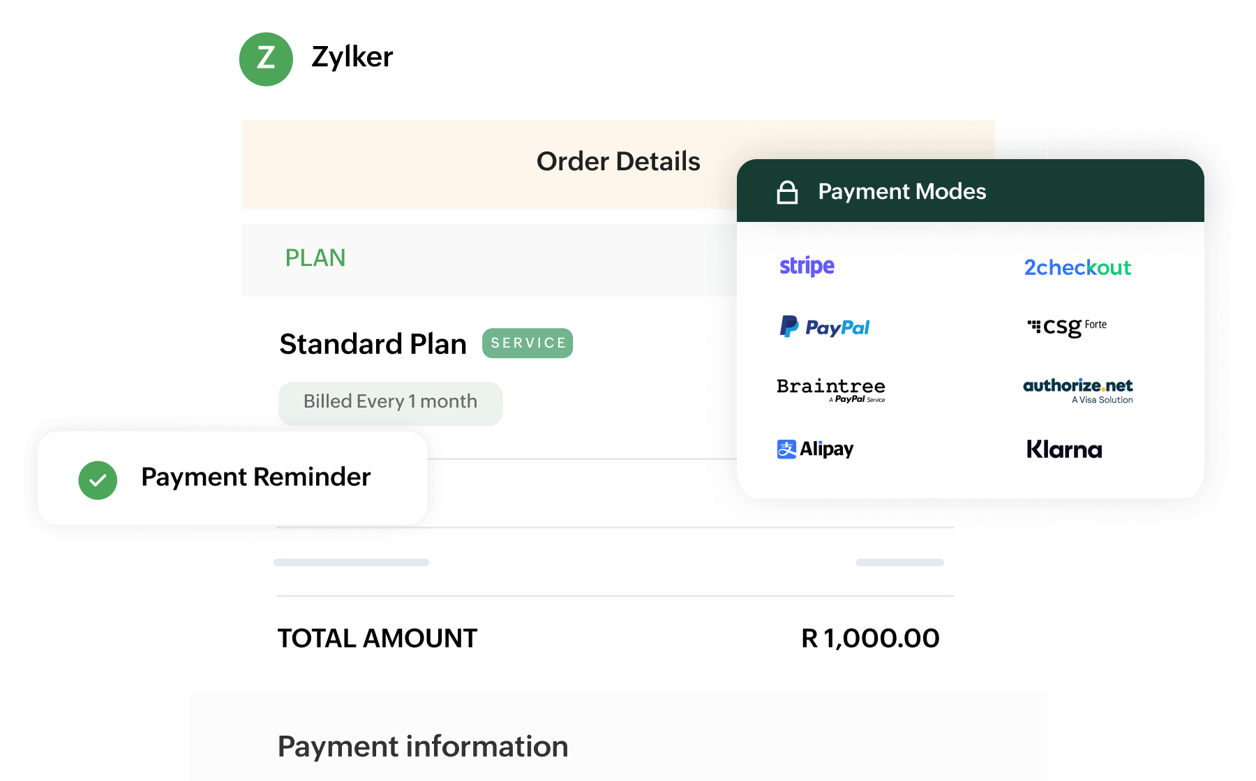Viewport: 1256px width, 781px height.
Task: Click the Payment Reminder label
Action: tap(255, 477)
